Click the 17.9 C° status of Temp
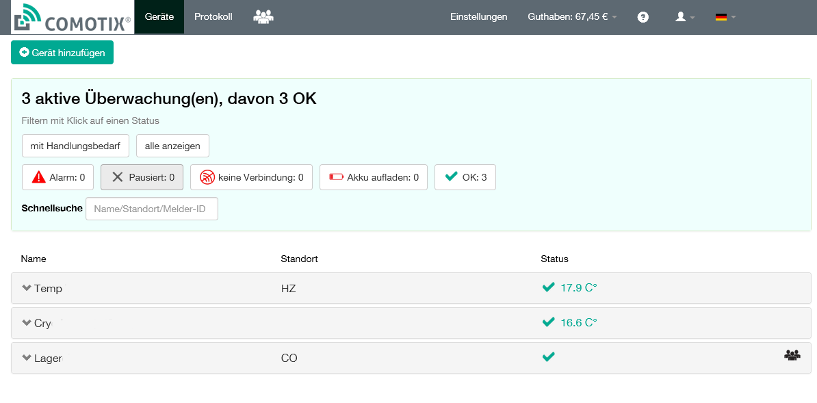 pos(569,287)
